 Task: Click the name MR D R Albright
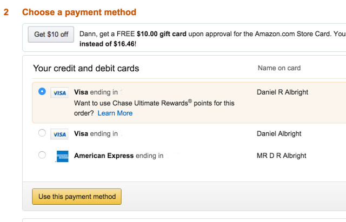click(x=281, y=156)
